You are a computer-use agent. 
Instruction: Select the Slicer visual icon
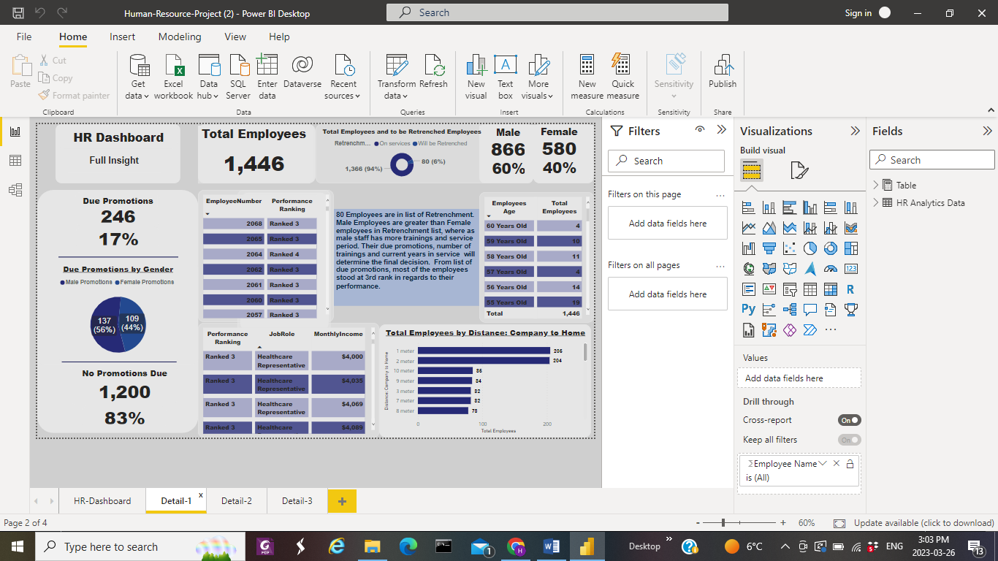(790, 289)
